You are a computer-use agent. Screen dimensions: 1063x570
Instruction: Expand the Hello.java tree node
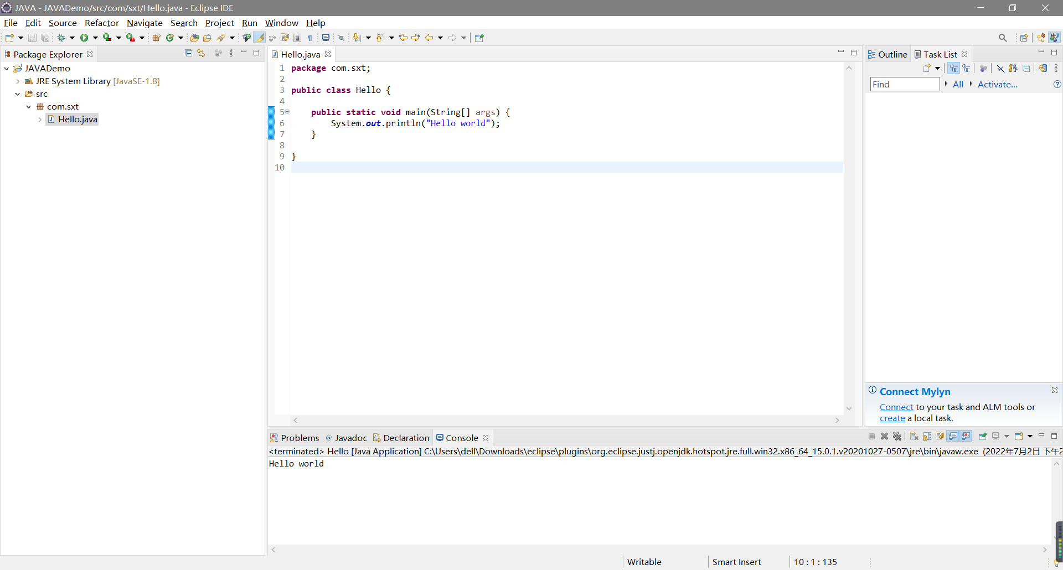pyautogui.click(x=40, y=120)
